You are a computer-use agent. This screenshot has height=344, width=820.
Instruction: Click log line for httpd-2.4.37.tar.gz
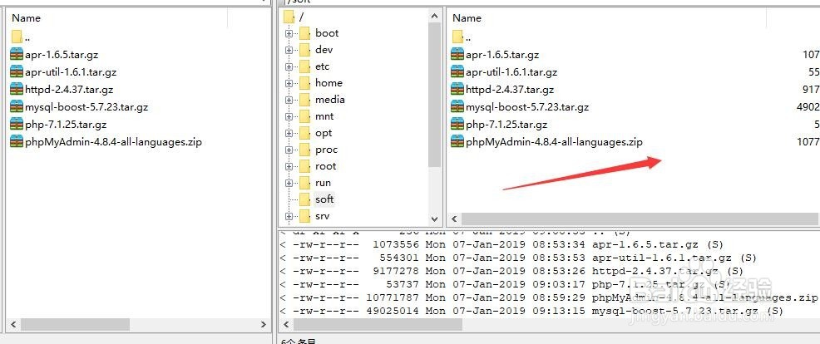(x=511, y=271)
